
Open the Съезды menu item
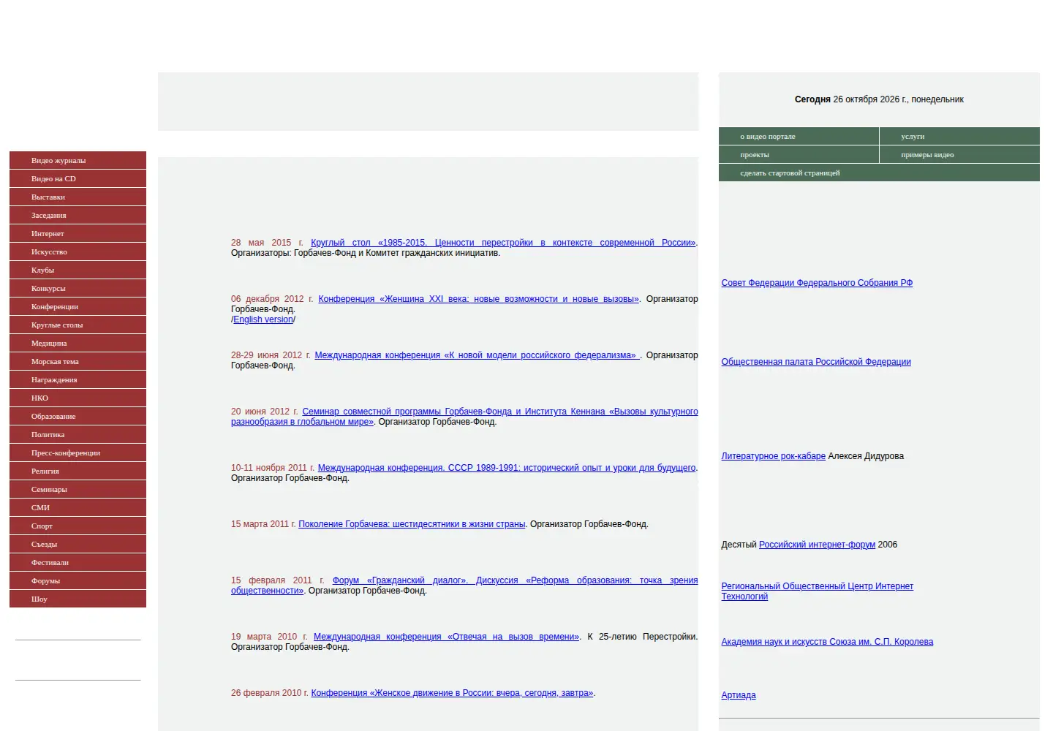(x=78, y=544)
